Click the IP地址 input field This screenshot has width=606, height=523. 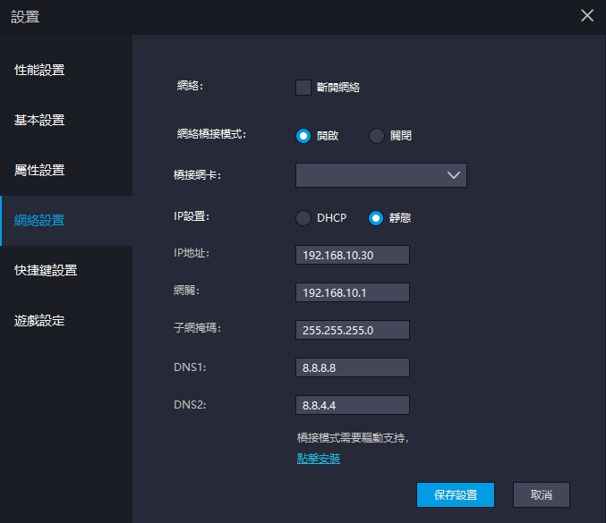[x=352, y=256]
